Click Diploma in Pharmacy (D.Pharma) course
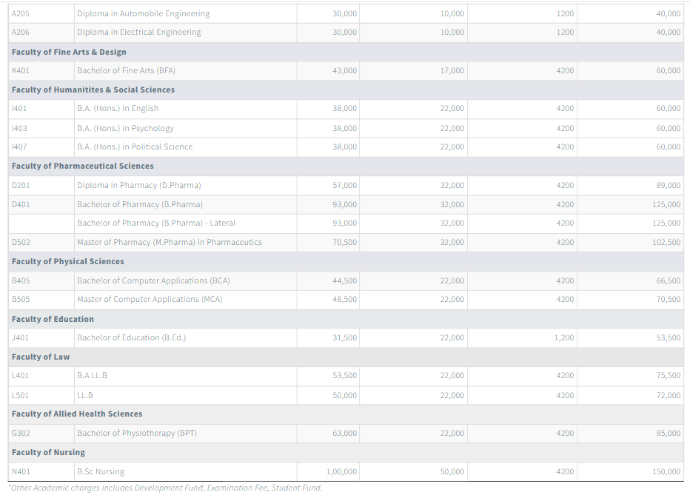The height and width of the screenshot is (495, 690). click(x=139, y=185)
